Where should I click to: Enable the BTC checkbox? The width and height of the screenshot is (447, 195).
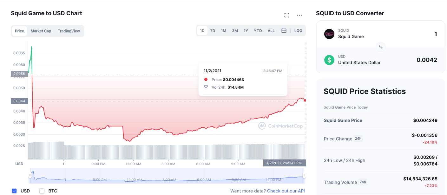point(42,191)
